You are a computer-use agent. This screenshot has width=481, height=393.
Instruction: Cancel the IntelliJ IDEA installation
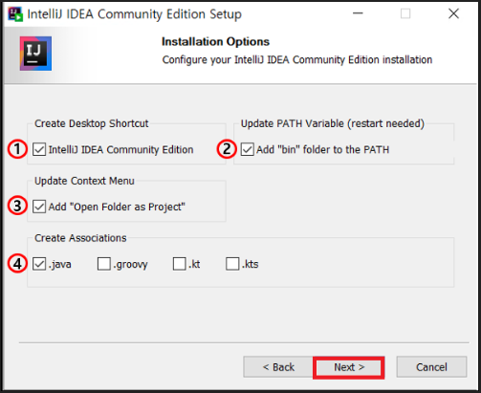coord(431,367)
